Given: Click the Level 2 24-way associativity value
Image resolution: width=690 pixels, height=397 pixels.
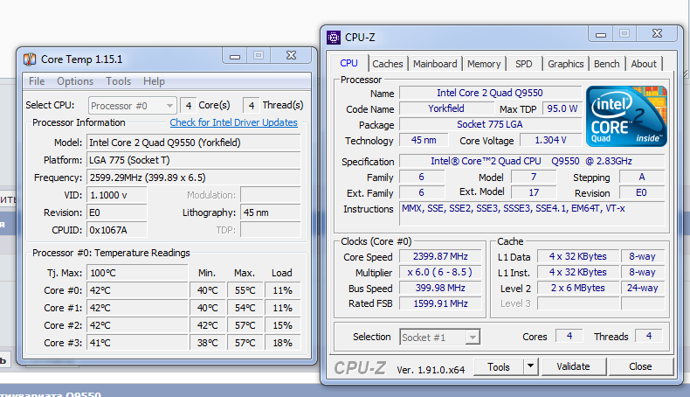Looking at the screenshot, I should (x=643, y=289).
